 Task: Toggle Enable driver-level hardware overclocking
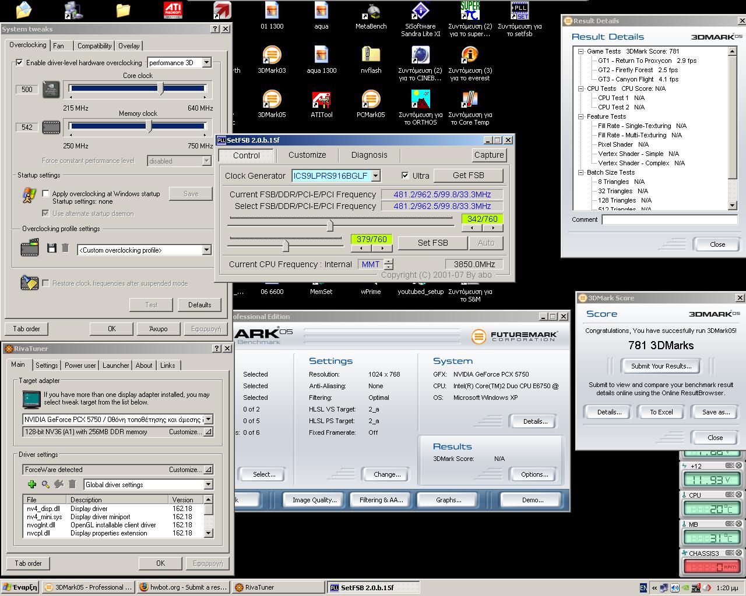pyautogui.click(x=20, y=63)
